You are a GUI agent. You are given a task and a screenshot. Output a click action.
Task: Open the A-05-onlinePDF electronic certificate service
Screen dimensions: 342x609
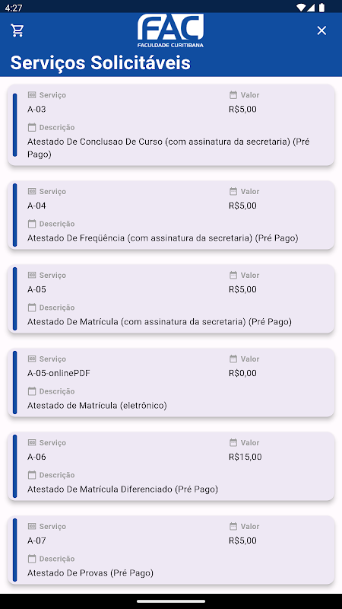tap(171, 383)
